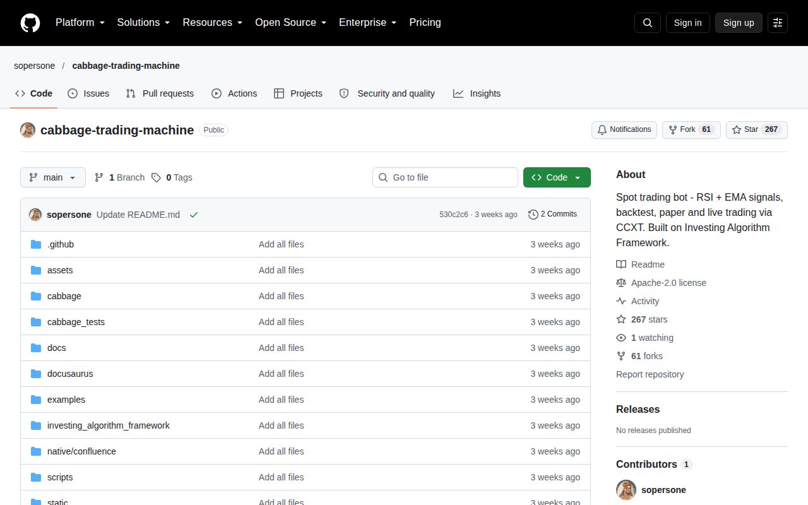Switch to the Insights tab
Image resolution: width=808 pixels, height=505 pixels.
click(477, 93)
